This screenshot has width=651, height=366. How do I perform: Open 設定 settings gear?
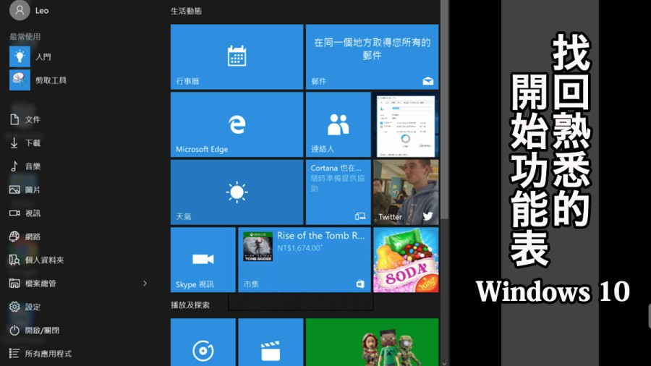(x=25, y=307)
